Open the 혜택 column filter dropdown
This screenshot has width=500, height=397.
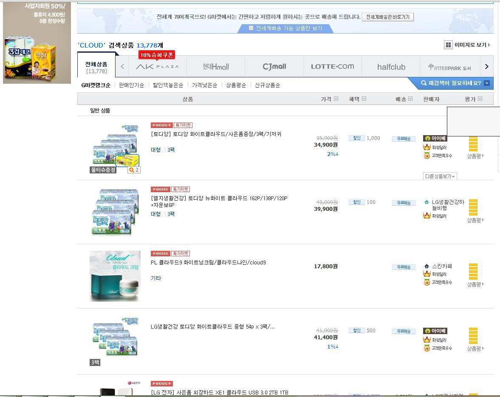(x=364, y=99)
